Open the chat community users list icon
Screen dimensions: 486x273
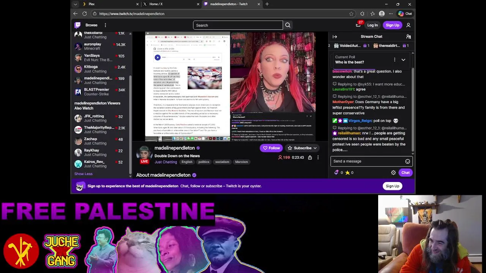click(409, 37)
